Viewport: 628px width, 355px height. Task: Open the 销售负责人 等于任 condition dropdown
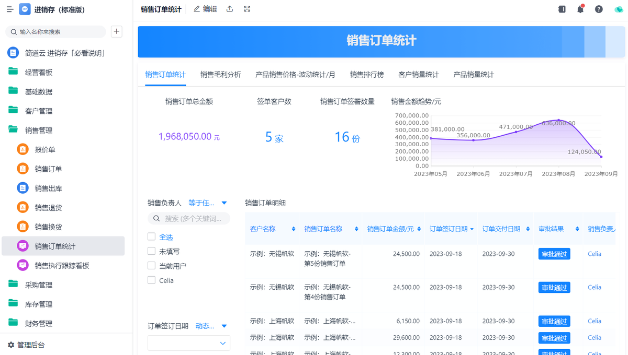click(x=208, y=203)
